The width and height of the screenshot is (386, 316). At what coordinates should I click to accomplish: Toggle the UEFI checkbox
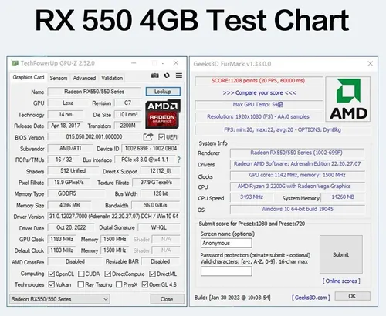pyautogui.click(x=161, y=137)
